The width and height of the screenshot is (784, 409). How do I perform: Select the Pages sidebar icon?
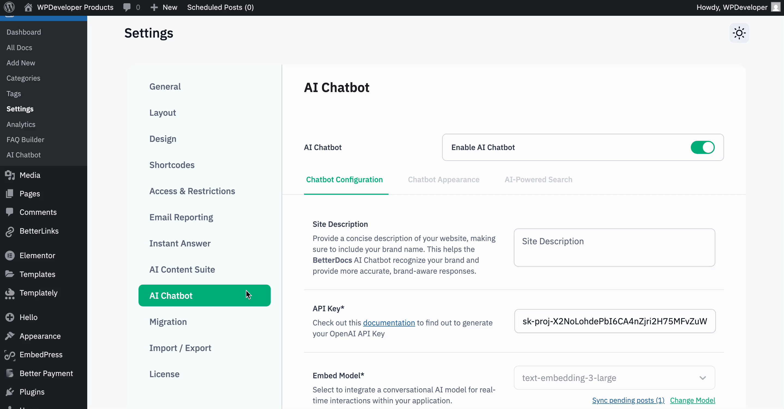[10, 194]
